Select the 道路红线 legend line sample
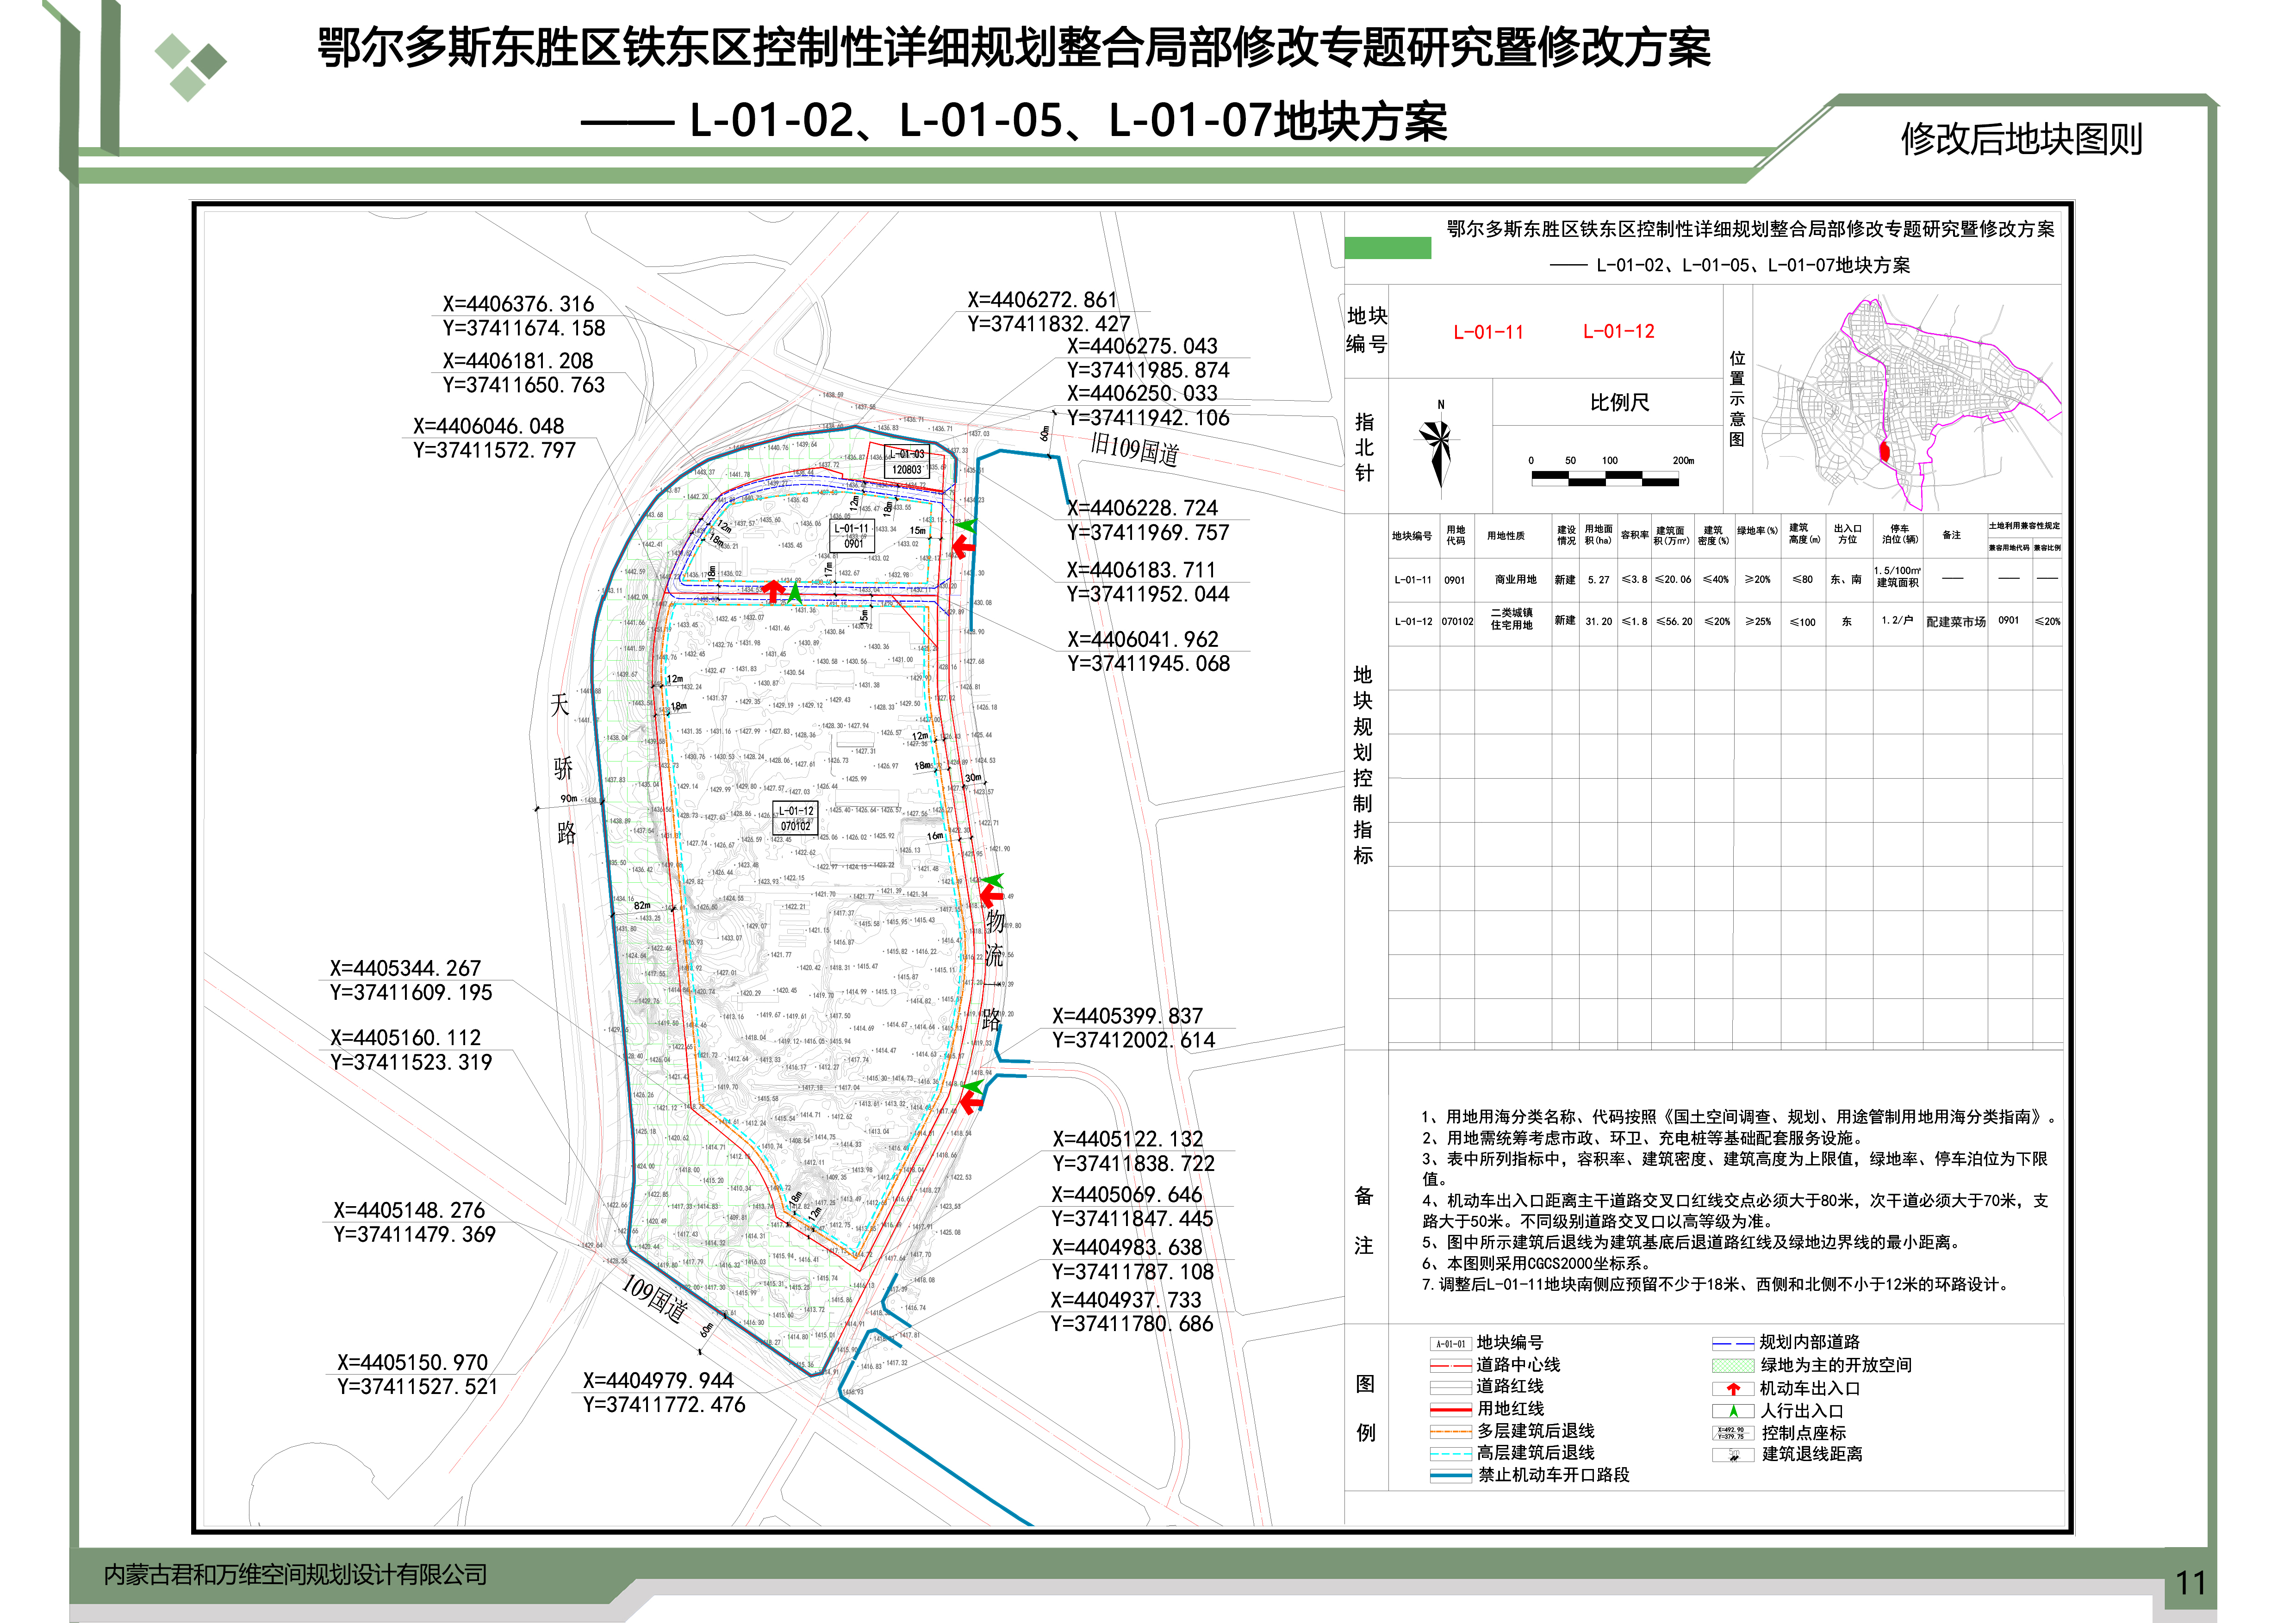This screenshot has height=1623, width=2296. click(x=1450, y=1387)
